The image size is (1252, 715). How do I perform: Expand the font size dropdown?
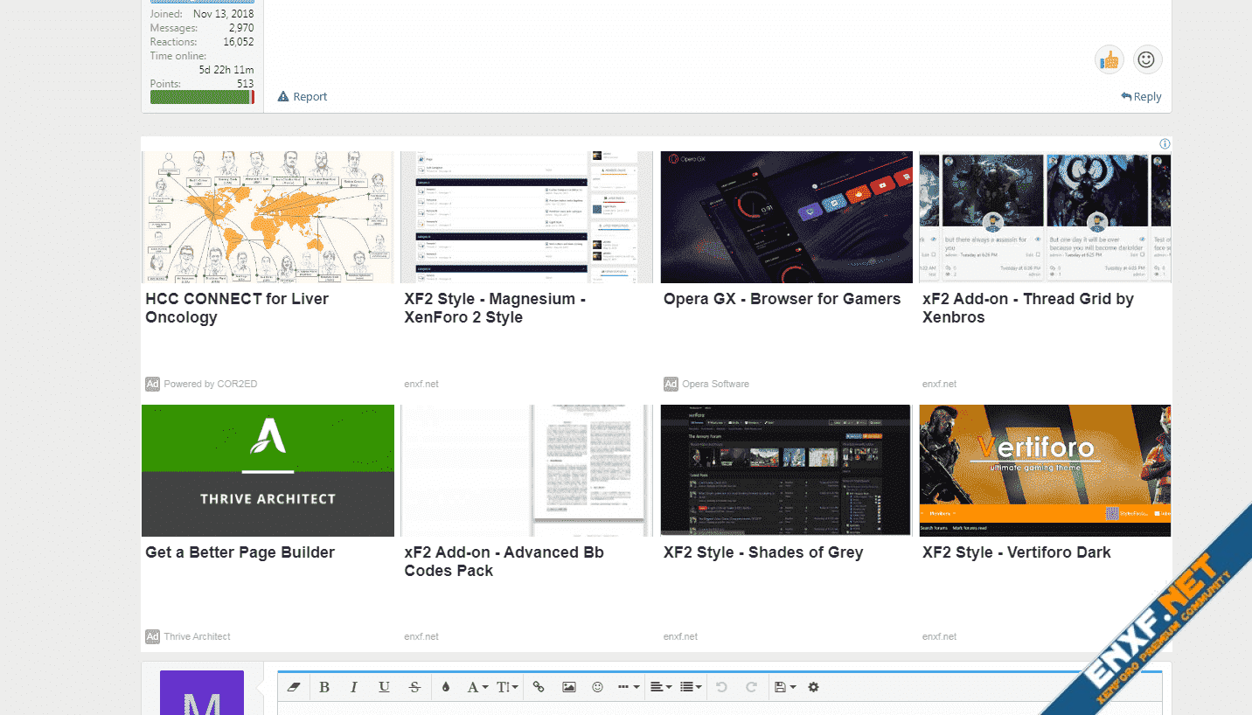pyautogui.click(x=507, y=687)
